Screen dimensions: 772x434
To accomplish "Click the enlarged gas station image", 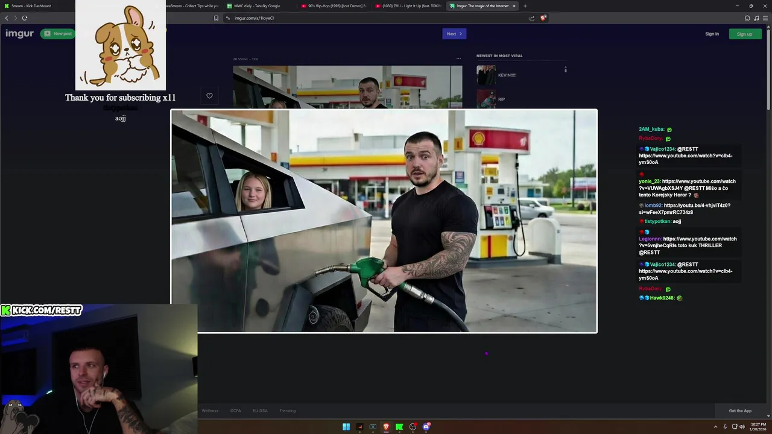I will tap(384, 221).
